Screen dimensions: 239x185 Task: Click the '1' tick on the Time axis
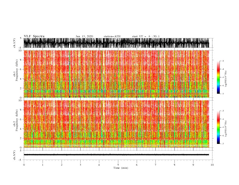[x=43, y=165]
